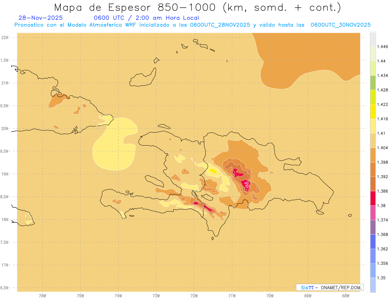Viewport: 388px width, 300px height.
Task: Click the red legend swatch between 1.38 and 1.386
Action: (x=373, y=198)
